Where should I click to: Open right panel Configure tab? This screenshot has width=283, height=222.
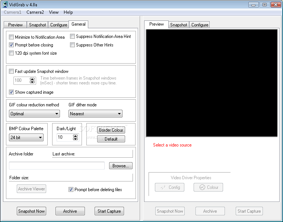[200, 25]
